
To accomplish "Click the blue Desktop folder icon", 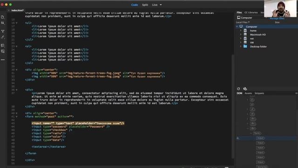I will coord(245,46).
